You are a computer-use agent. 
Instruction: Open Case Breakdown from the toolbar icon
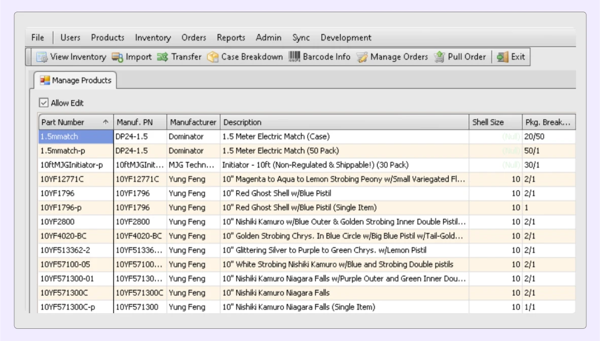213,57
